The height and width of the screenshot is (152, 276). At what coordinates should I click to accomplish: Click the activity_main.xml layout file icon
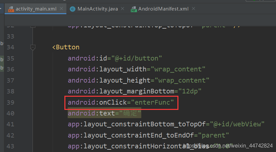coord(11,9)
